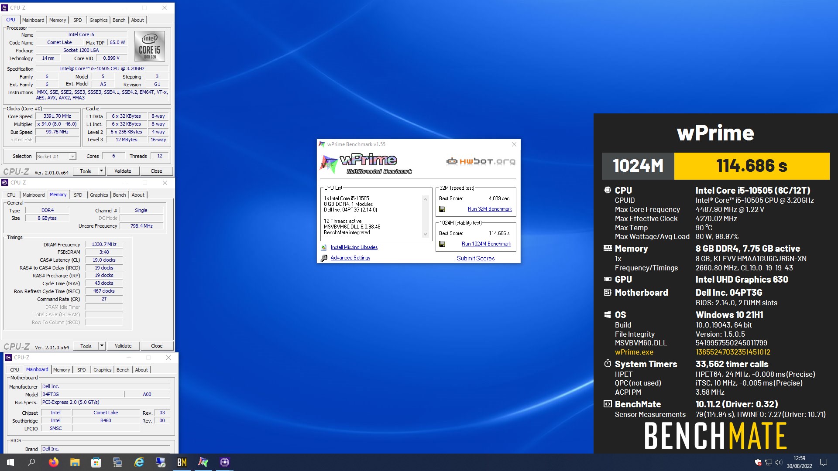Click wPrime window title bar icon

coord(322,144)
